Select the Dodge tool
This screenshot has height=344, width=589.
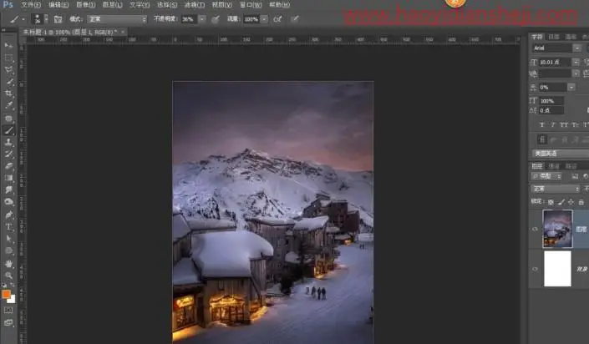(8, 202)
